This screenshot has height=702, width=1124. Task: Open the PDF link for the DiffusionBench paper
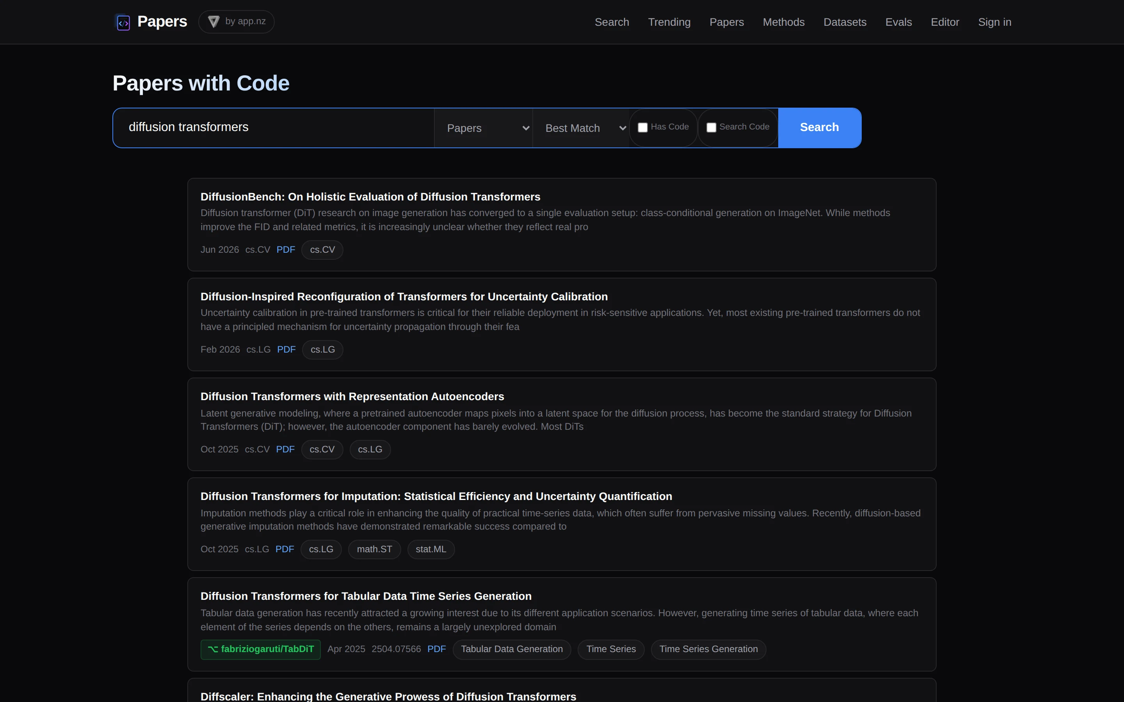286,250
